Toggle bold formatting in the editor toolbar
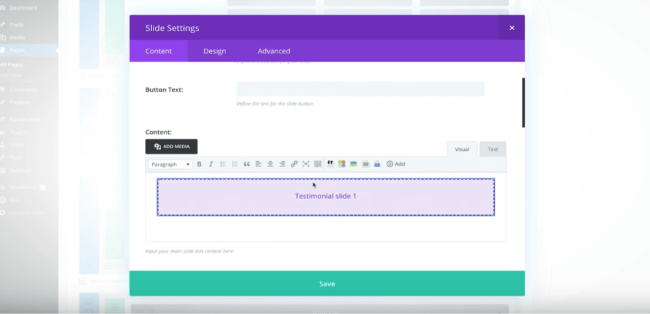Viewport: 650px width, 314px height. pyautogui.click(x=199, y=164)
